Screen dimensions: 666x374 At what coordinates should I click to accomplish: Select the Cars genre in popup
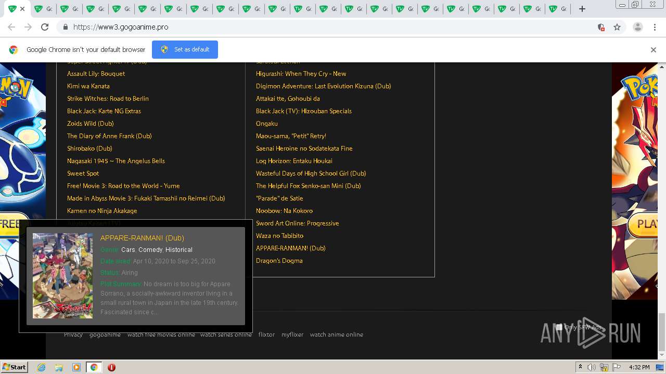(128, 250)
